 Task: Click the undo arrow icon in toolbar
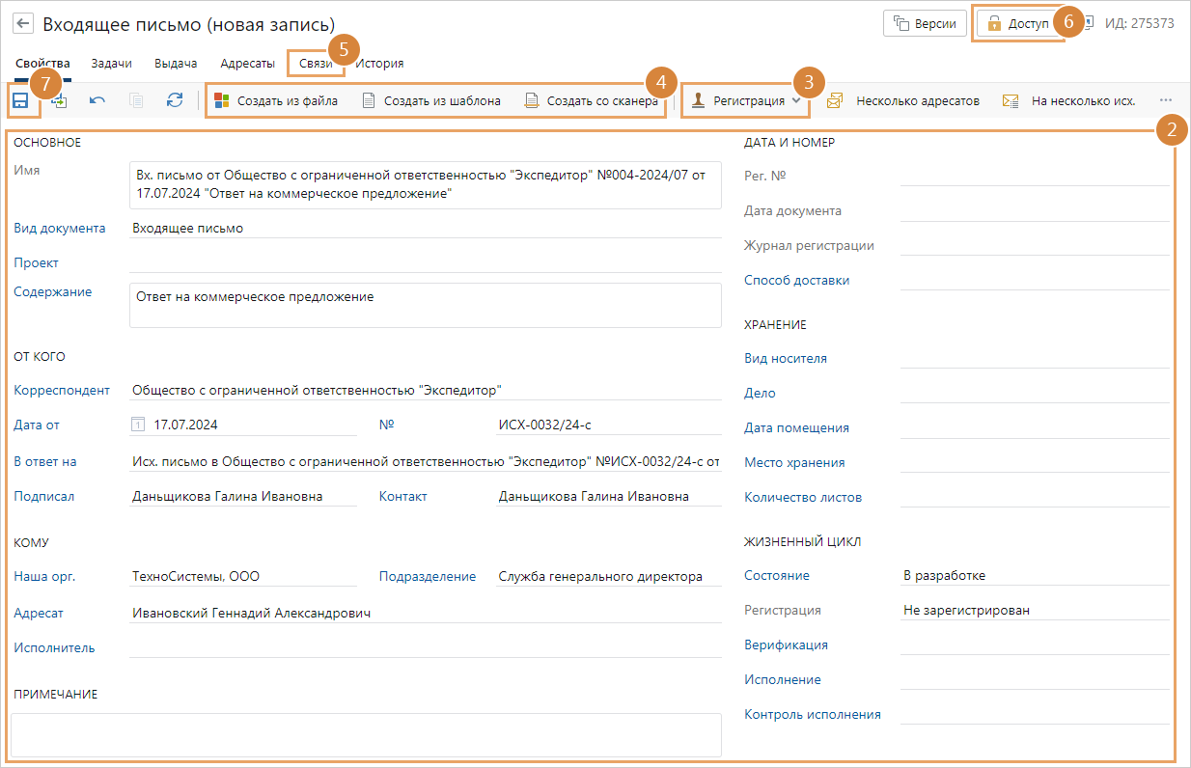pyautogui.click(x=97, y=100)
